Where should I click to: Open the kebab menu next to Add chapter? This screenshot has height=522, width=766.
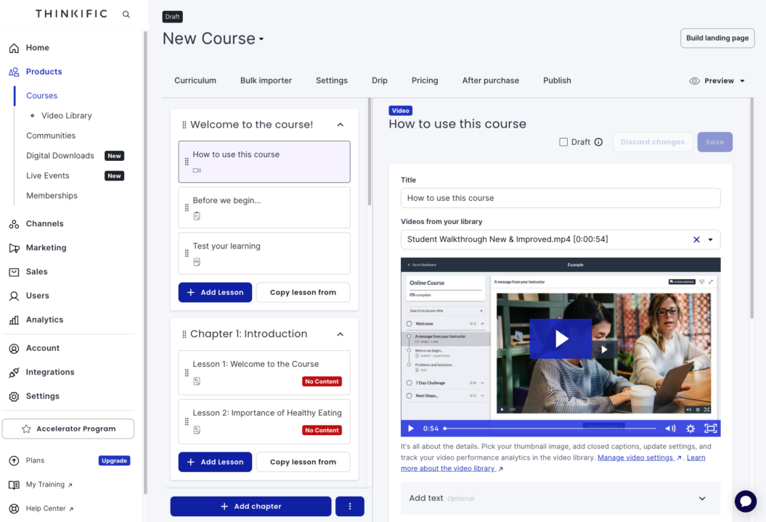(349, 505)
